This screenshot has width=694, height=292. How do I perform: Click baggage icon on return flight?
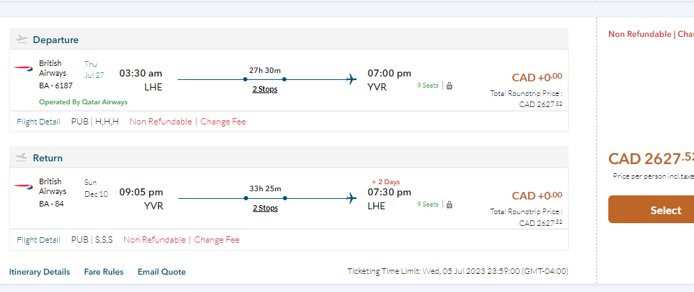tap(449, 204)
